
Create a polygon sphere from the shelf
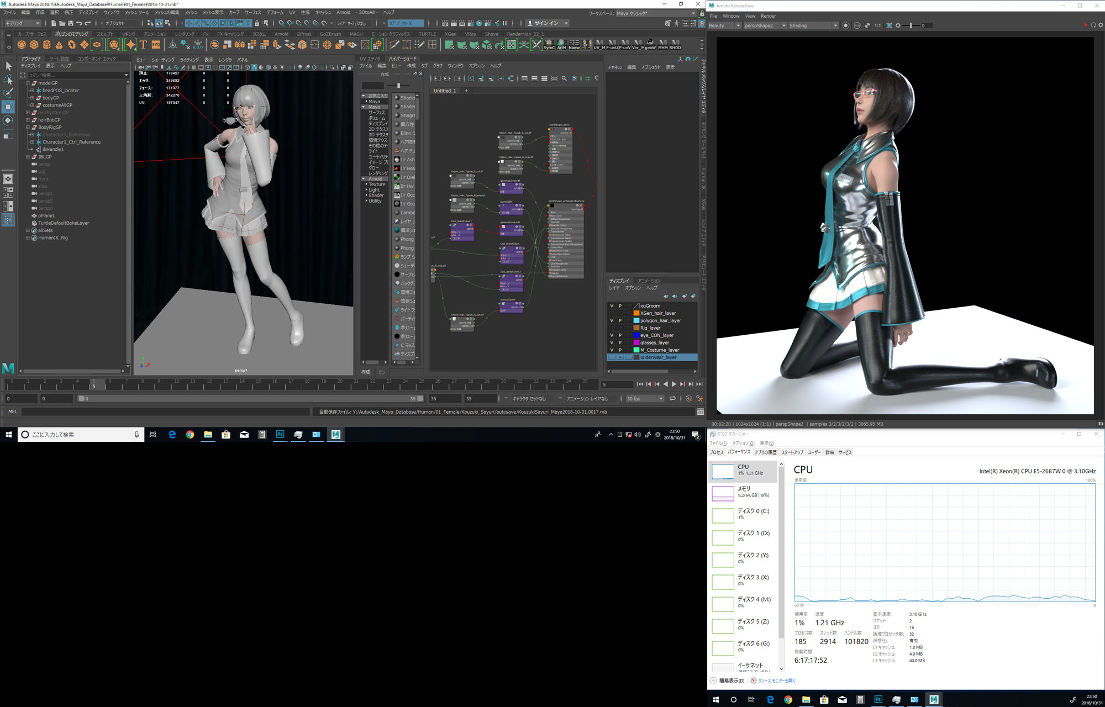(22, 45)
